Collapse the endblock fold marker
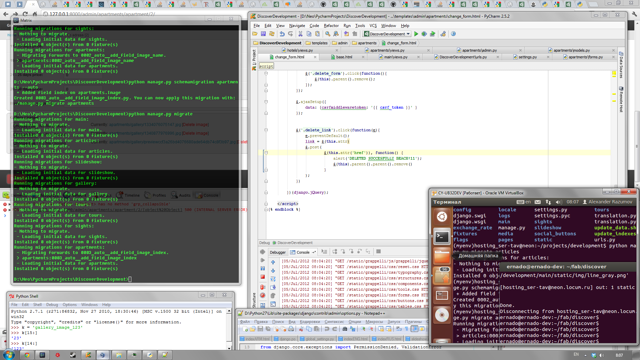Screen dimensions: 640x360 pyautogui.click(x=266, y=209)
